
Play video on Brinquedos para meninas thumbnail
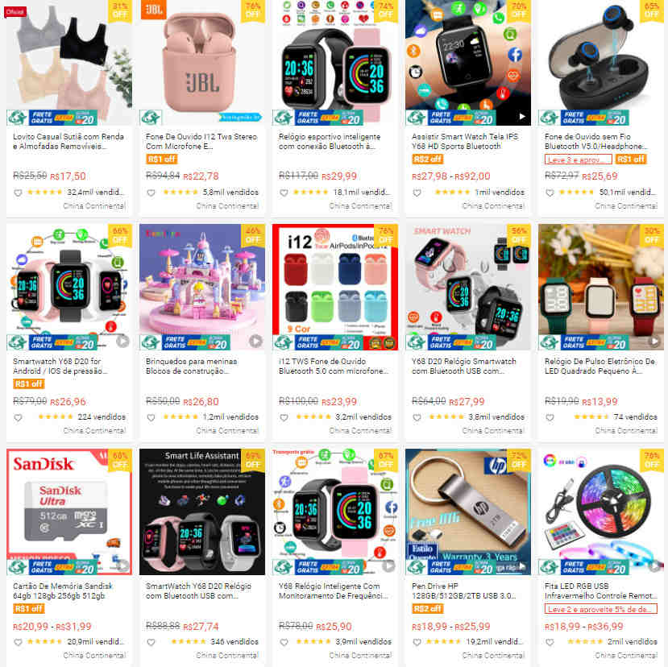coord(255,341)
